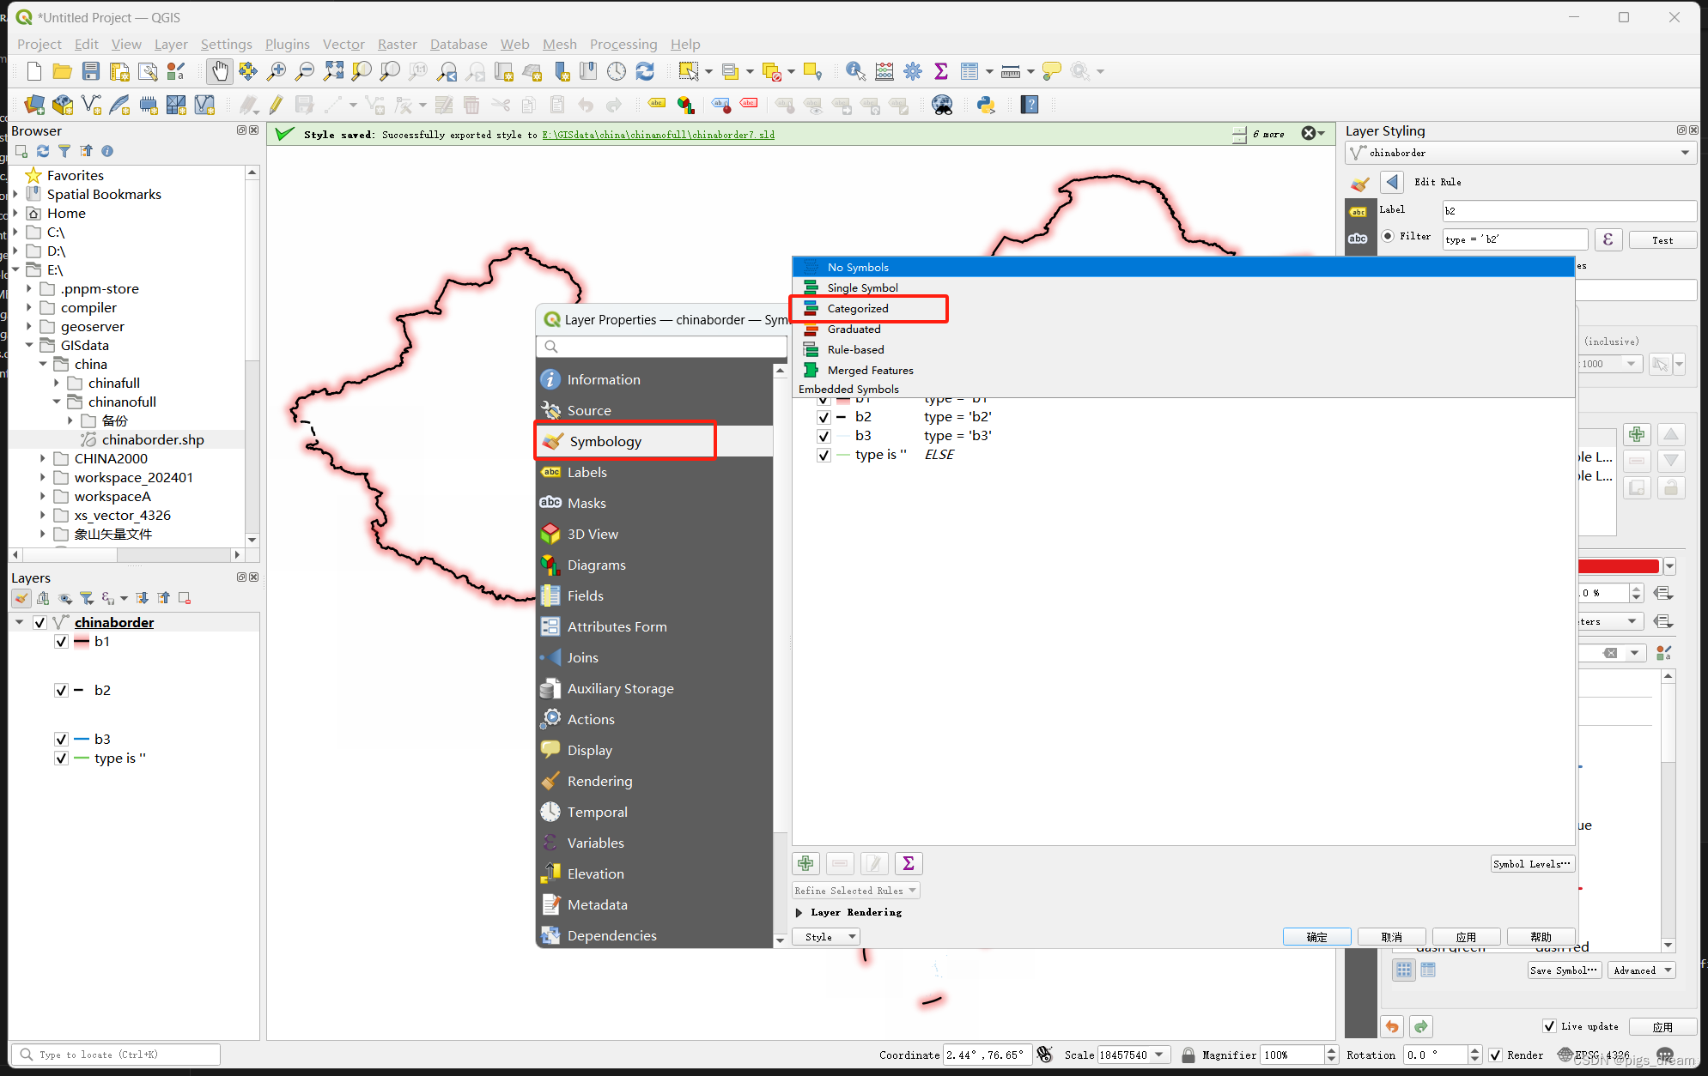The width and height of the screenshot is (1708, 1076).
Task: Open the exported chinaborder7.sld file link
Action: [x=658, y=135]
